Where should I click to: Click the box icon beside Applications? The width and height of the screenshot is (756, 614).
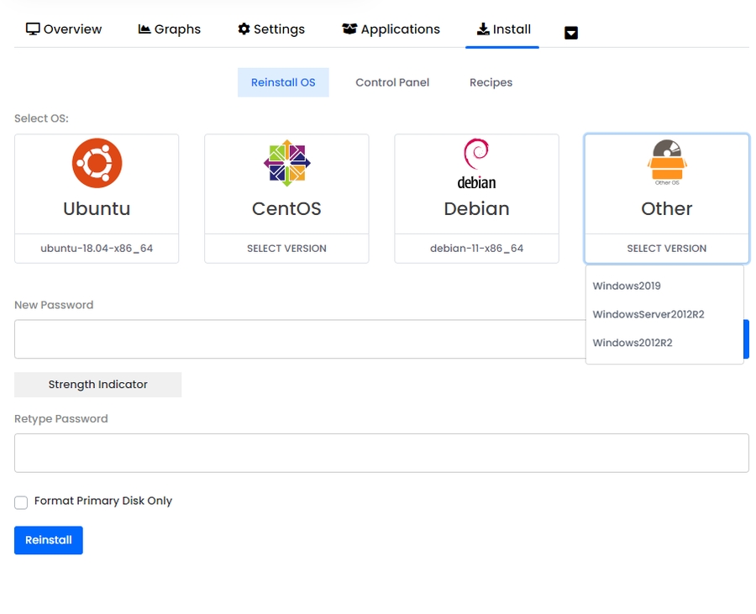click(349, 29)
